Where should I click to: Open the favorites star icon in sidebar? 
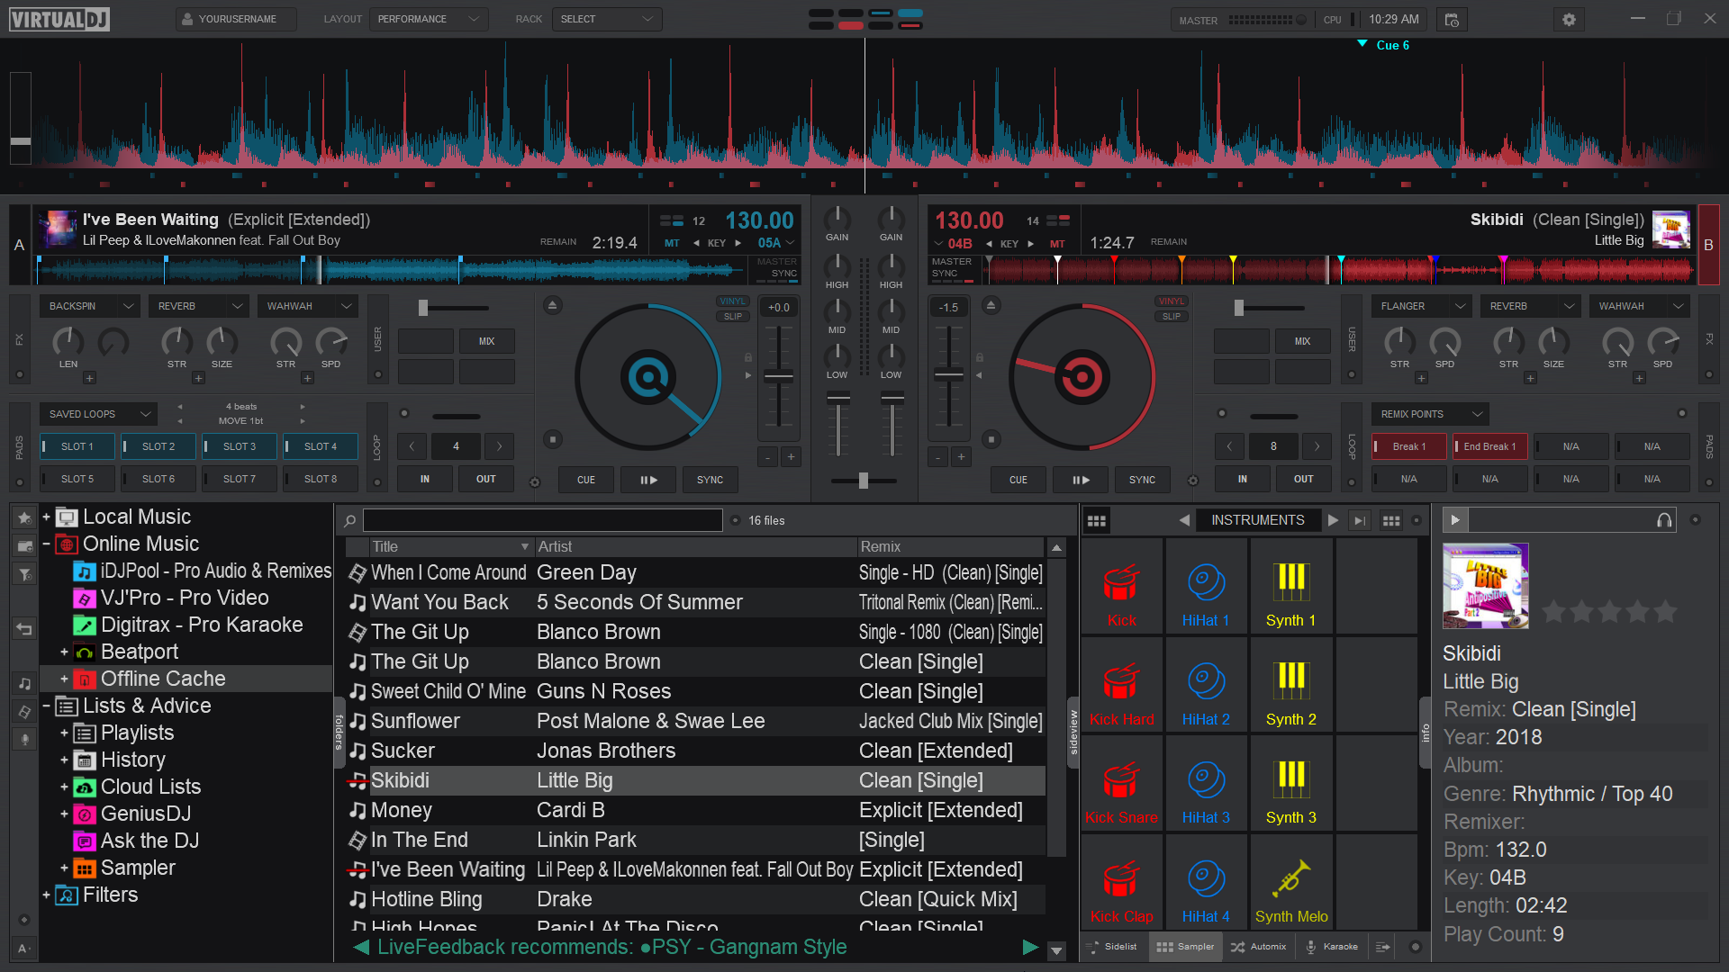(x=24, y=517)
